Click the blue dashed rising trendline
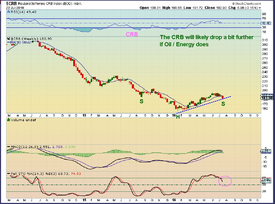This screenshot has width=275, height=204. point(204,105)
